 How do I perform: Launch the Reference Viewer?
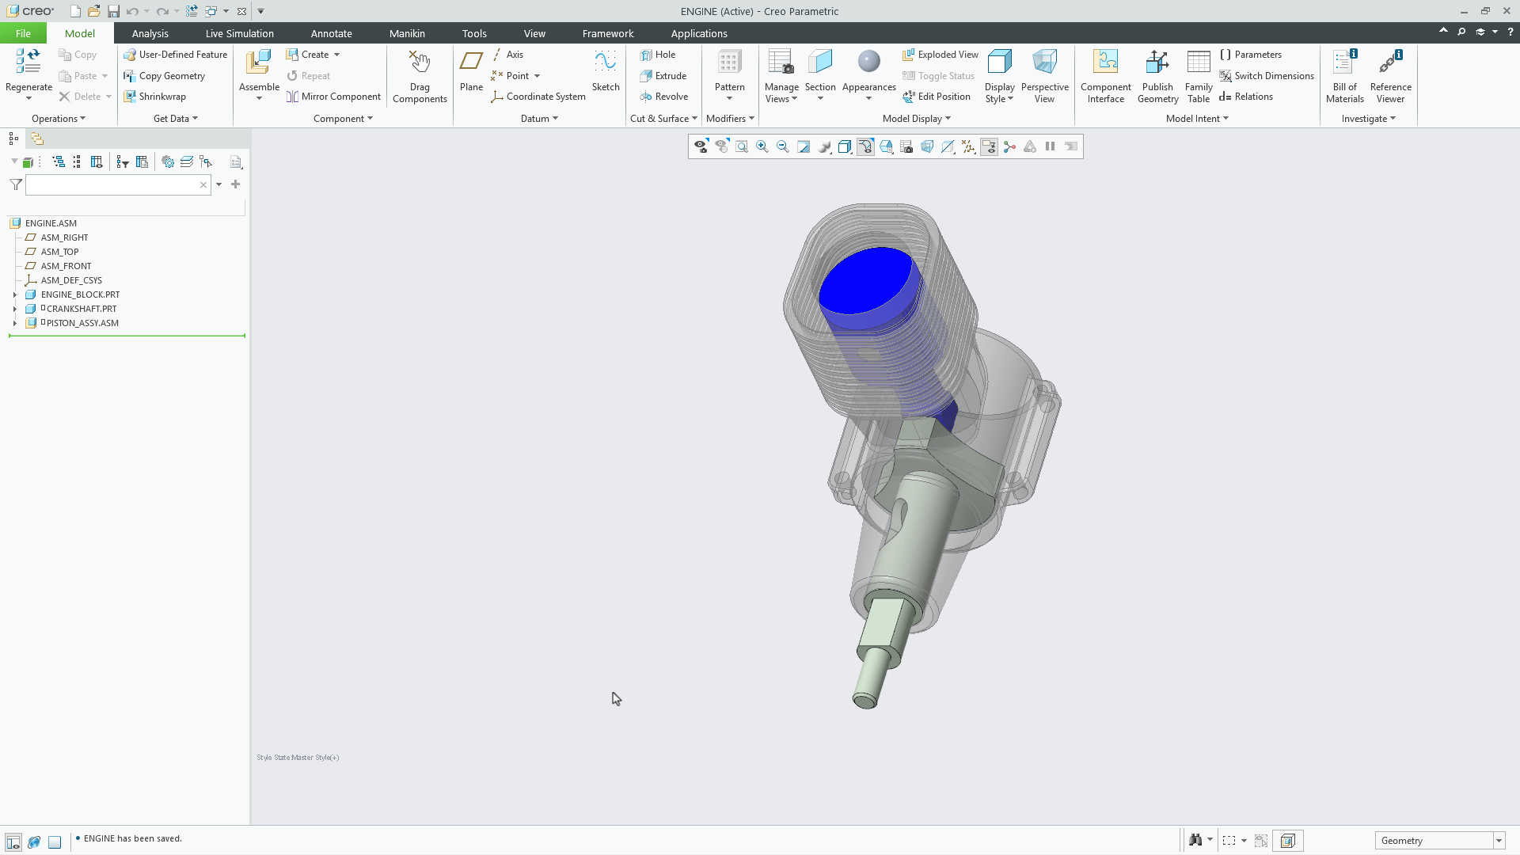click(1390, 76)
